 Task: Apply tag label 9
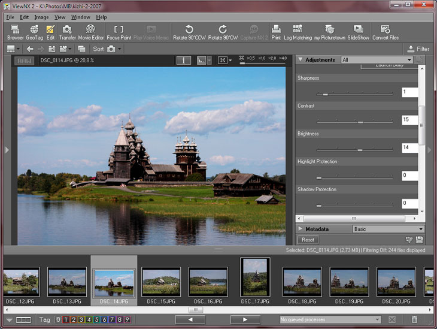coord(127,319)
